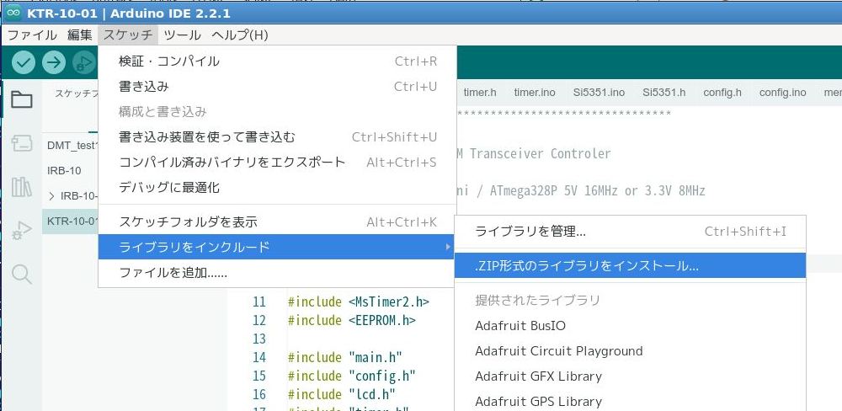Open the Debug panel sidebar icon

(22, 231)
